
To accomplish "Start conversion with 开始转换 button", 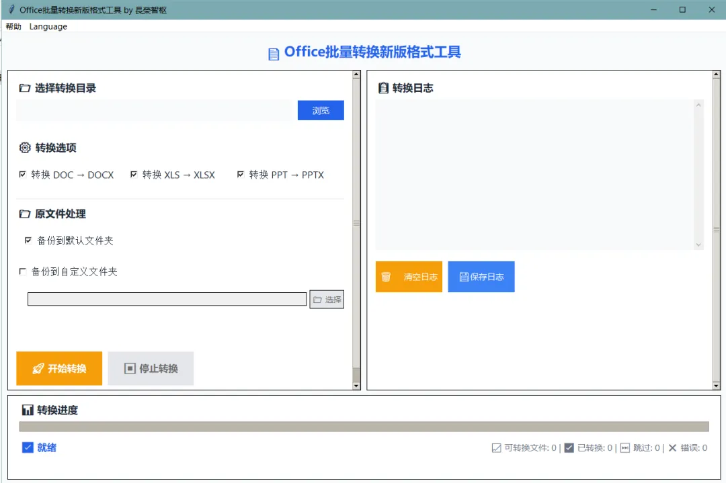I will (59, 368).
